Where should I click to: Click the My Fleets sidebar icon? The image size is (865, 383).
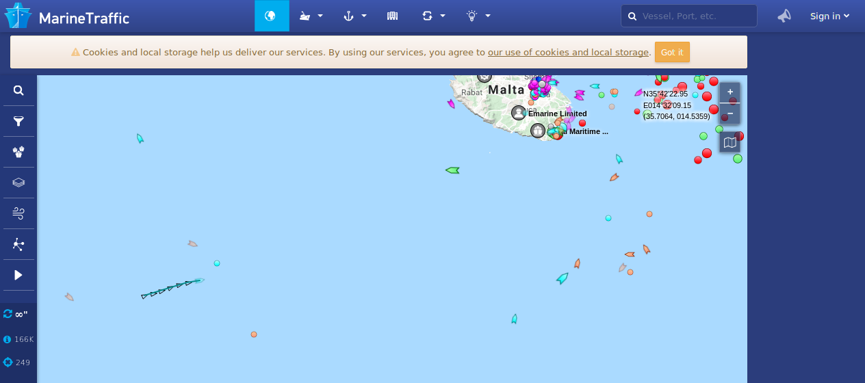pos(18,152)
